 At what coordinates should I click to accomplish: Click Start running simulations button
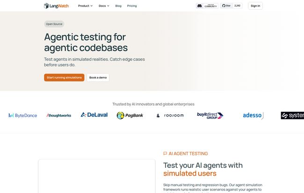[64, 77]
